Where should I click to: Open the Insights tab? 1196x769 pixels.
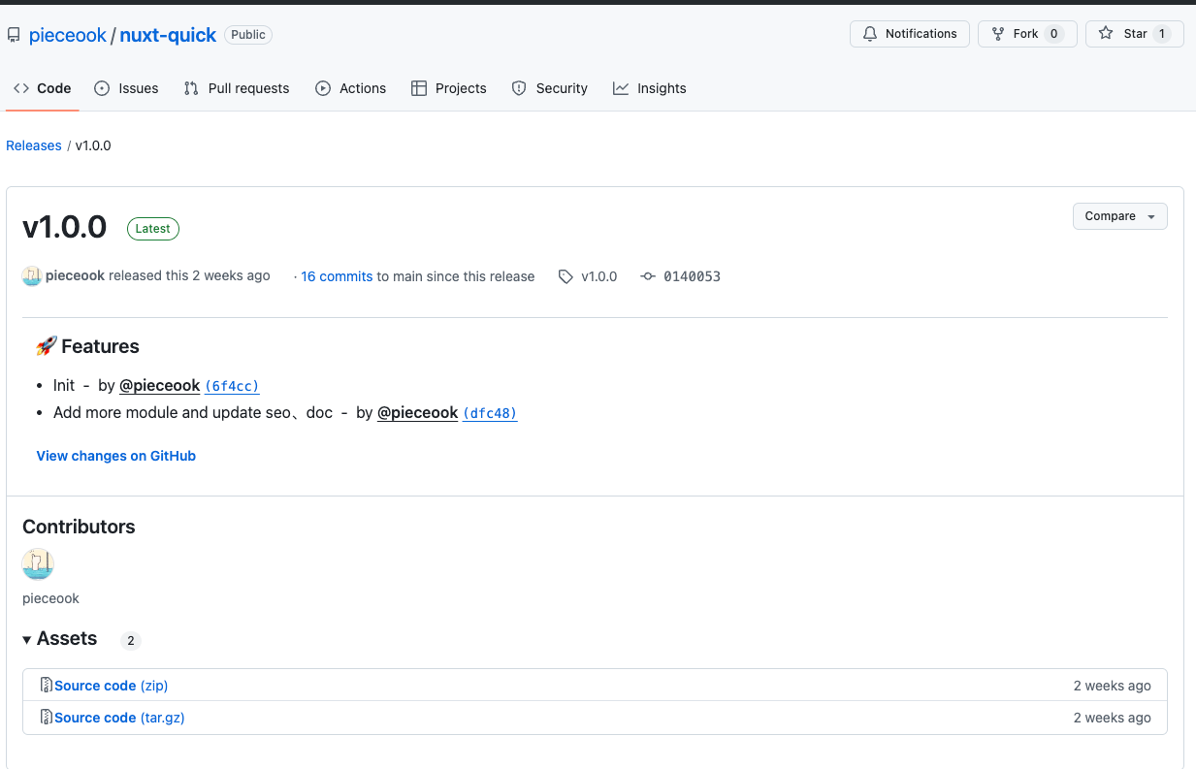tap(649, 88)
